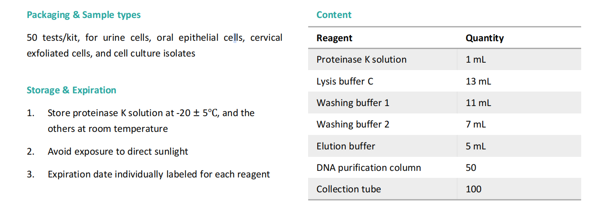
Task: Select the 'Quantity' column header
Action: (484, 38)
